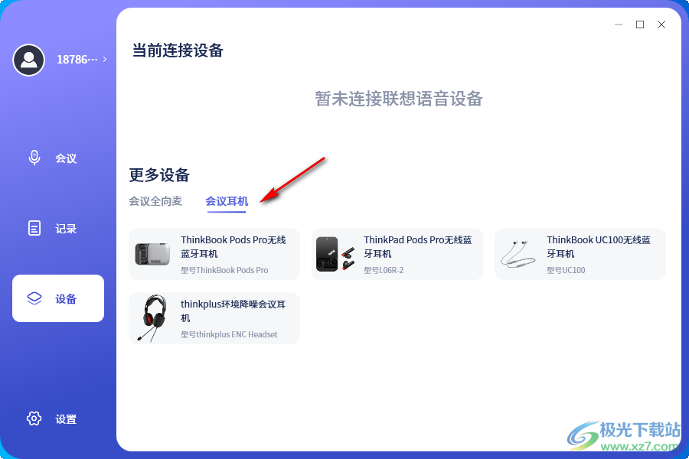Screen dimensions: 689x459
Task: Click the microphone icon for 会议
Action: click(x=34, y=158)
